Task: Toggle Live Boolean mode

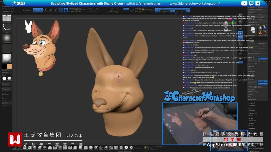Action: 27,10
